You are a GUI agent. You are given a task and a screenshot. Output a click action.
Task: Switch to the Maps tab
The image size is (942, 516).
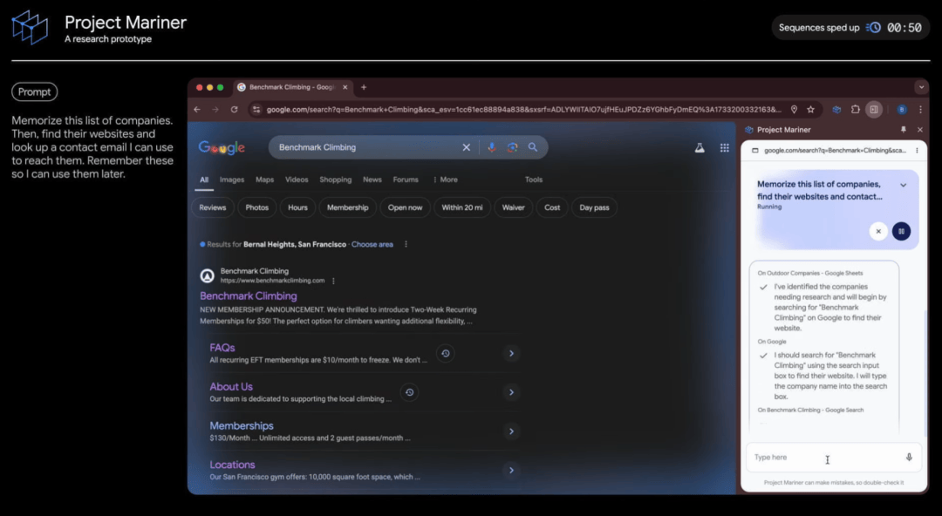pyautogui.click(x=264, y=180)
